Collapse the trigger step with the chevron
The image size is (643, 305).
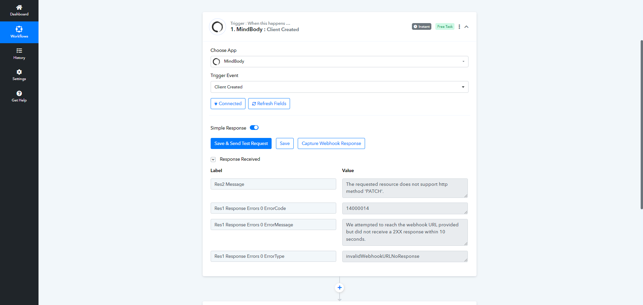[x=466, y=27]
